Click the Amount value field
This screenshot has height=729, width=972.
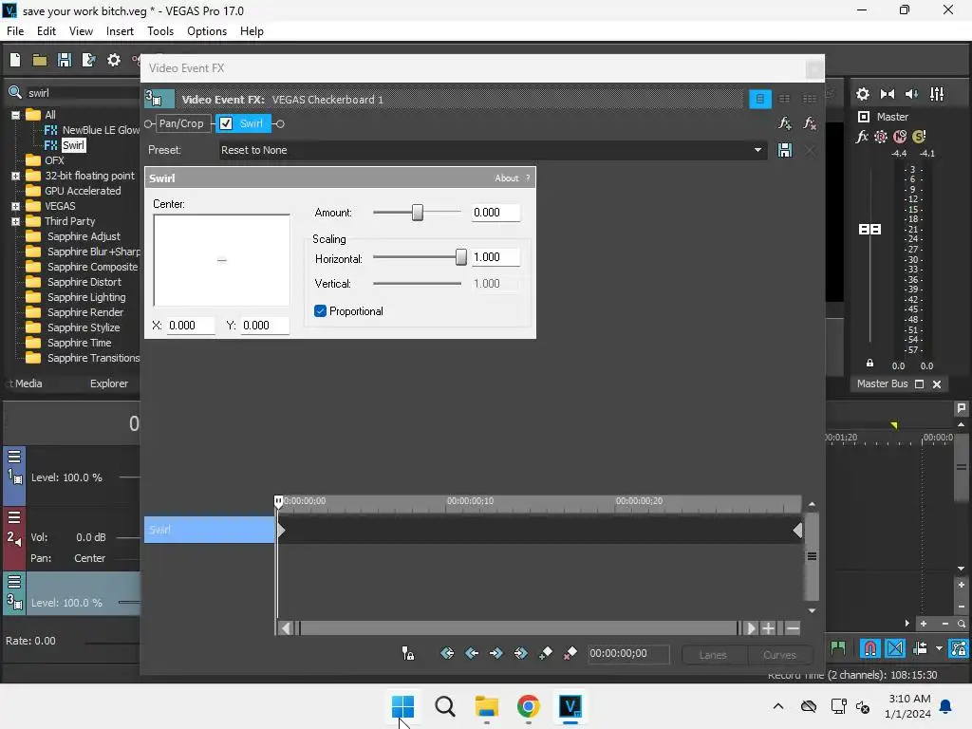(495, 213)
